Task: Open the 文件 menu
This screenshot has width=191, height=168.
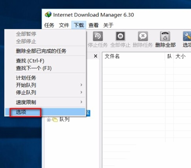Action: point(64,25)
